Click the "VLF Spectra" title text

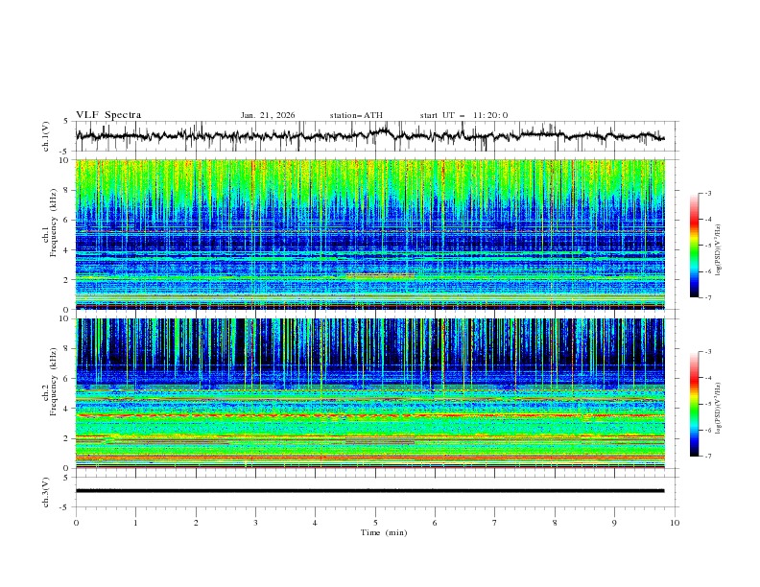tap(108, 115)
